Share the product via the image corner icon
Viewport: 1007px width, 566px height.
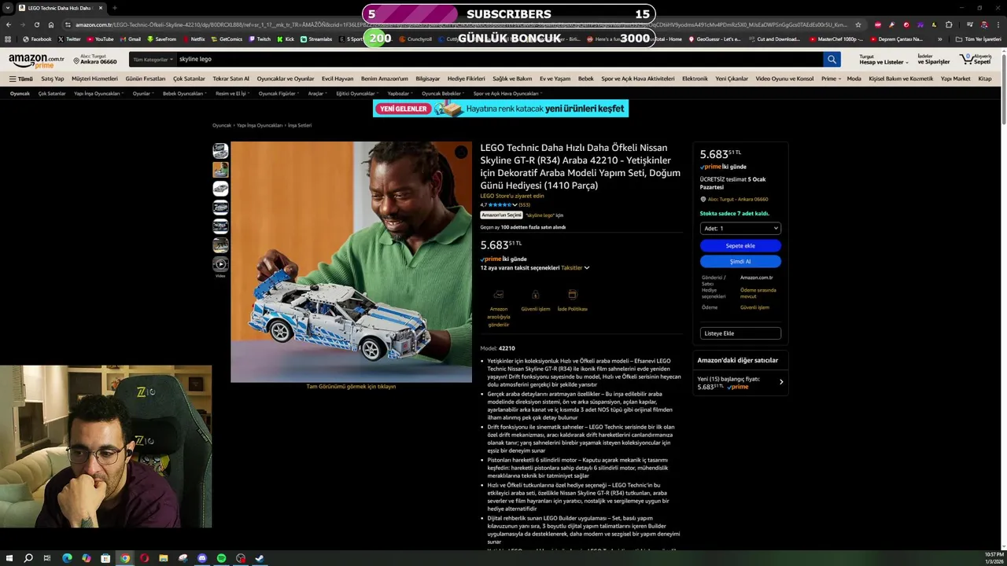click(461, 153)
